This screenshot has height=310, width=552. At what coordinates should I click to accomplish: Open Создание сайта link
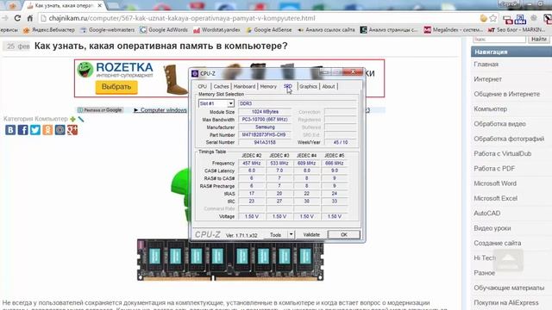pyautogui.click(x=497, y=243)
